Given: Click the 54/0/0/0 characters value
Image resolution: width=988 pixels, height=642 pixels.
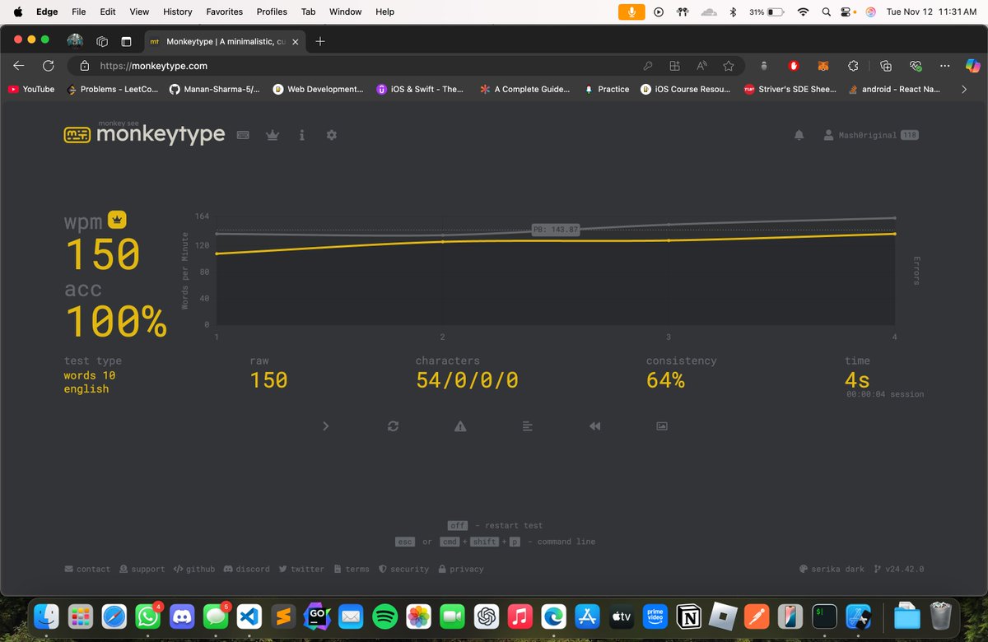Looking at the screenshot, I should [467, 380].
